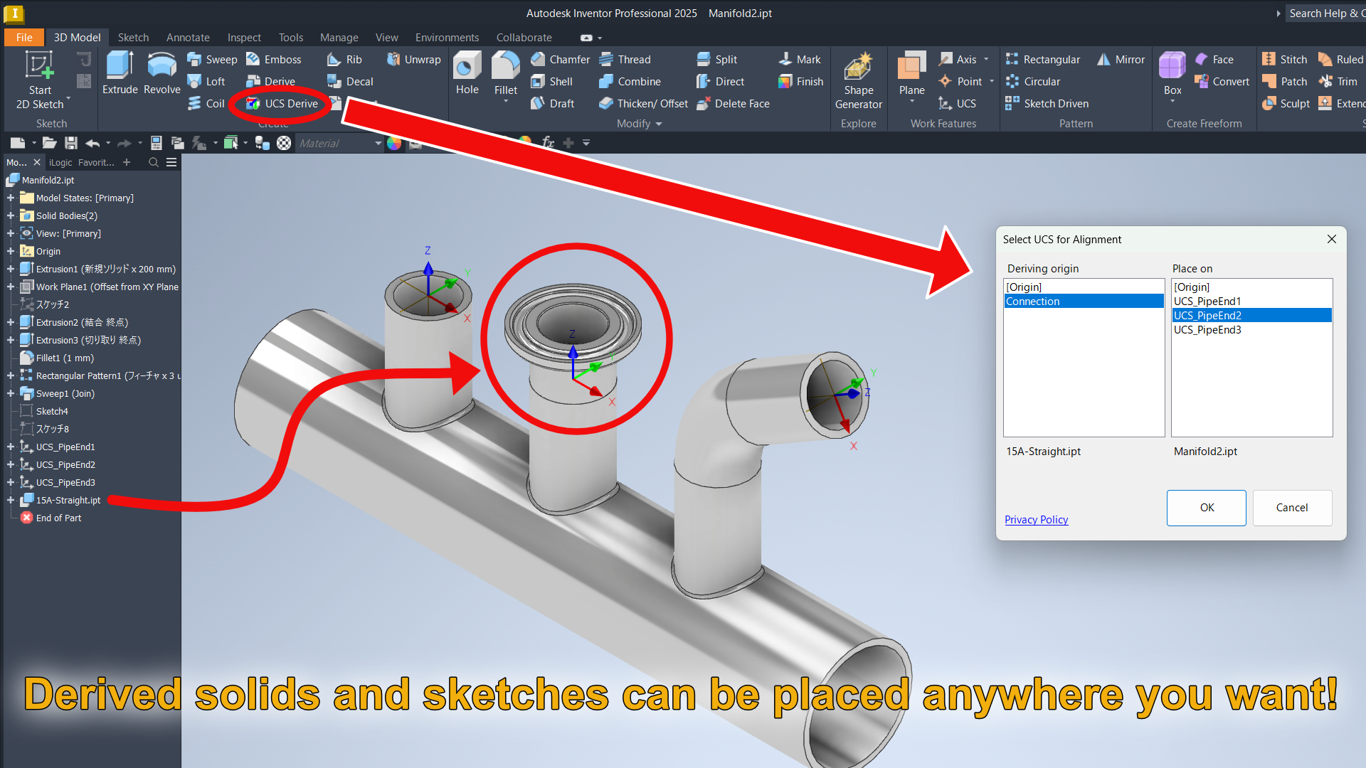
Task: Click the Chamfer tool
Action: 560,60
